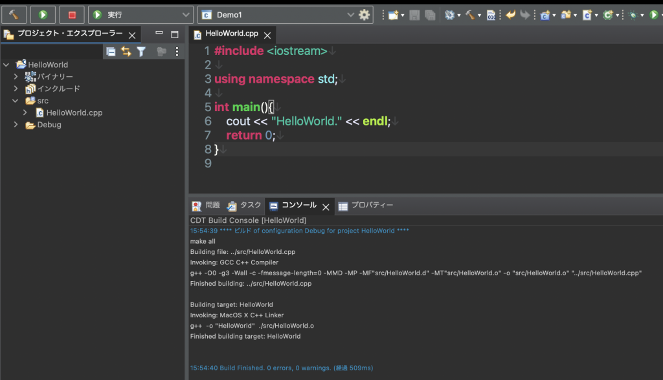The width and height of the screenshot is (663, 380).
Task: Close the コンソール console tab
Action: 326,207
